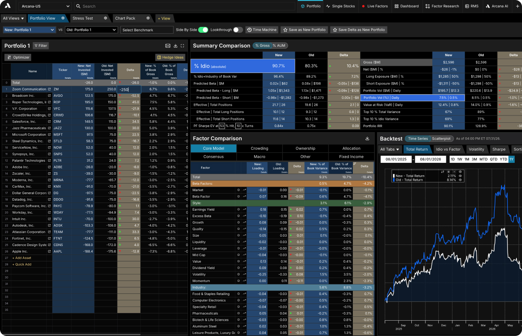Select the Idio vs Factor backtest tab

[448, 149]
